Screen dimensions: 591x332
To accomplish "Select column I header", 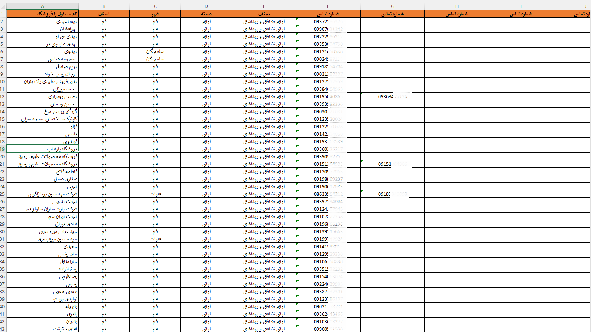I will click(521, 6).
